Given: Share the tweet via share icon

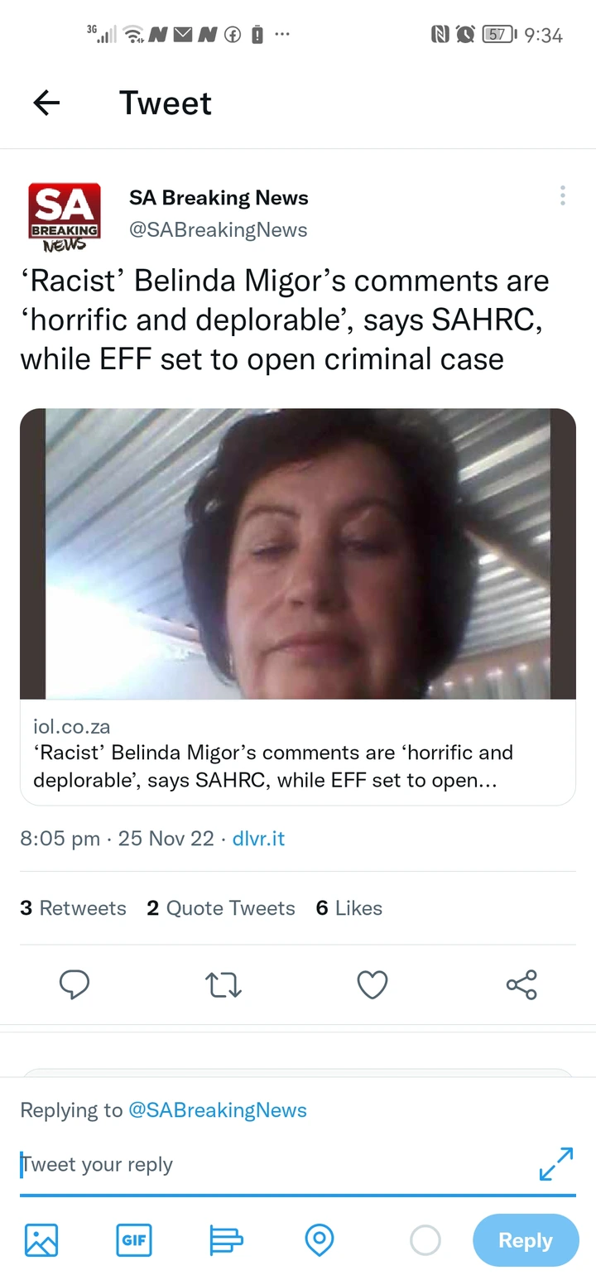Looking at the screenshot, I should pyautogui.click(x=521, y=984).
